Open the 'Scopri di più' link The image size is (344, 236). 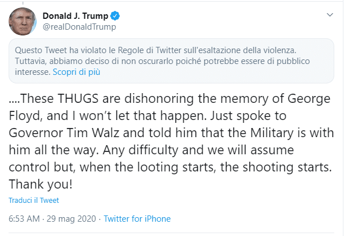75,73
